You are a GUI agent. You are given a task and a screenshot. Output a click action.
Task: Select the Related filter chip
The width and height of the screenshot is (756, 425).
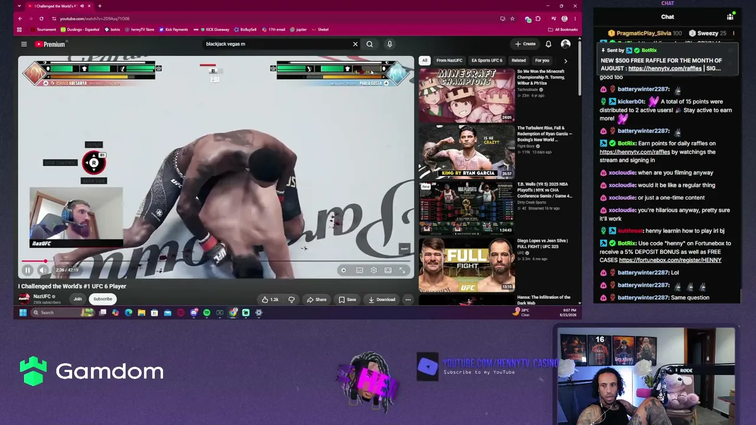click(519, 60)
